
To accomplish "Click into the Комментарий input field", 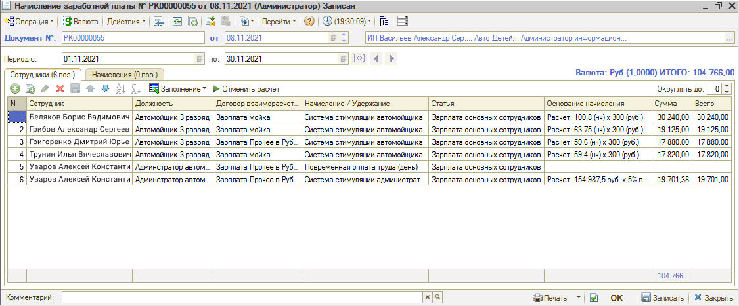I will (x=242, y=298).
